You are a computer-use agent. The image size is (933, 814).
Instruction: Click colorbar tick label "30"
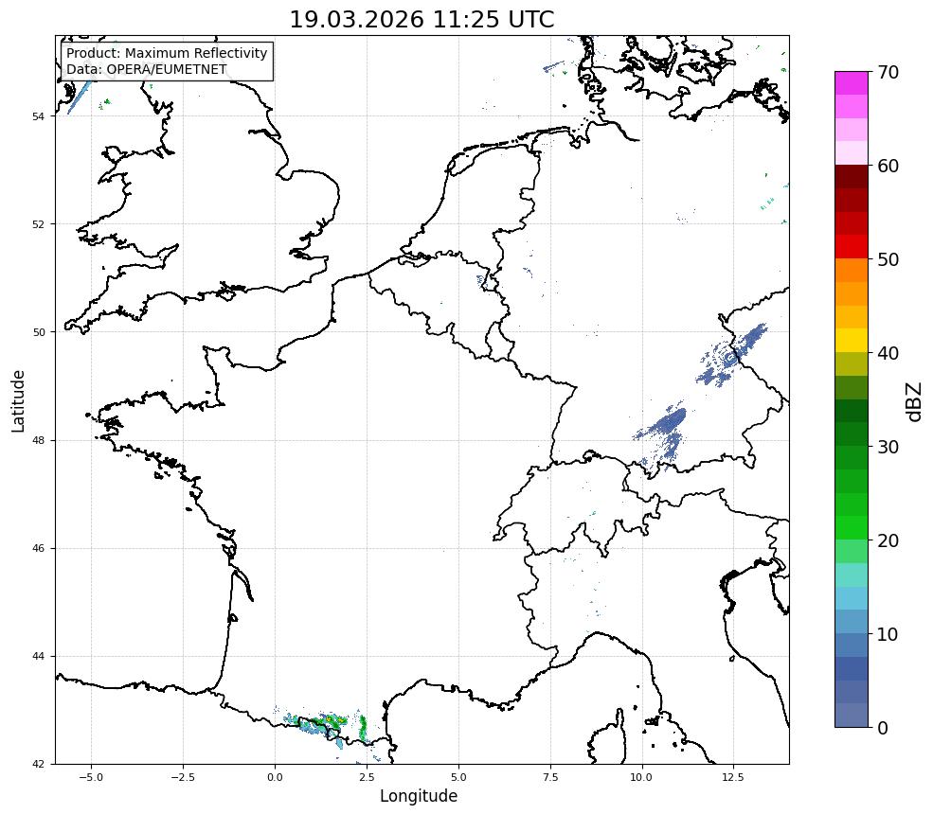[x=888, y=447]
